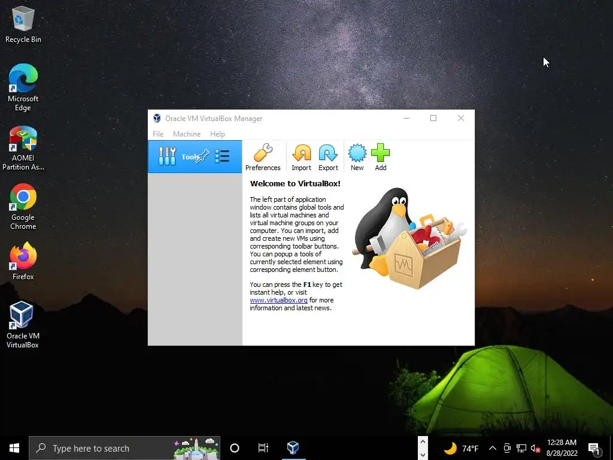Click the taskbar search box
The height and width of the screenshot is (460, 613).
coord(125,448)
